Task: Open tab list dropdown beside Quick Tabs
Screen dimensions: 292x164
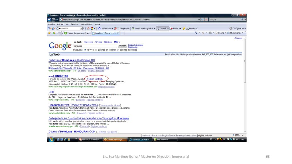Action: (x=62, y=33)
